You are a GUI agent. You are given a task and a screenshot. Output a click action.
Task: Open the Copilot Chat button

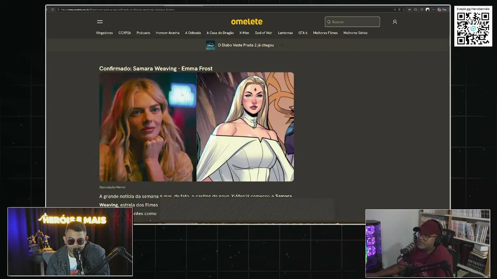[x=442, y=10]
